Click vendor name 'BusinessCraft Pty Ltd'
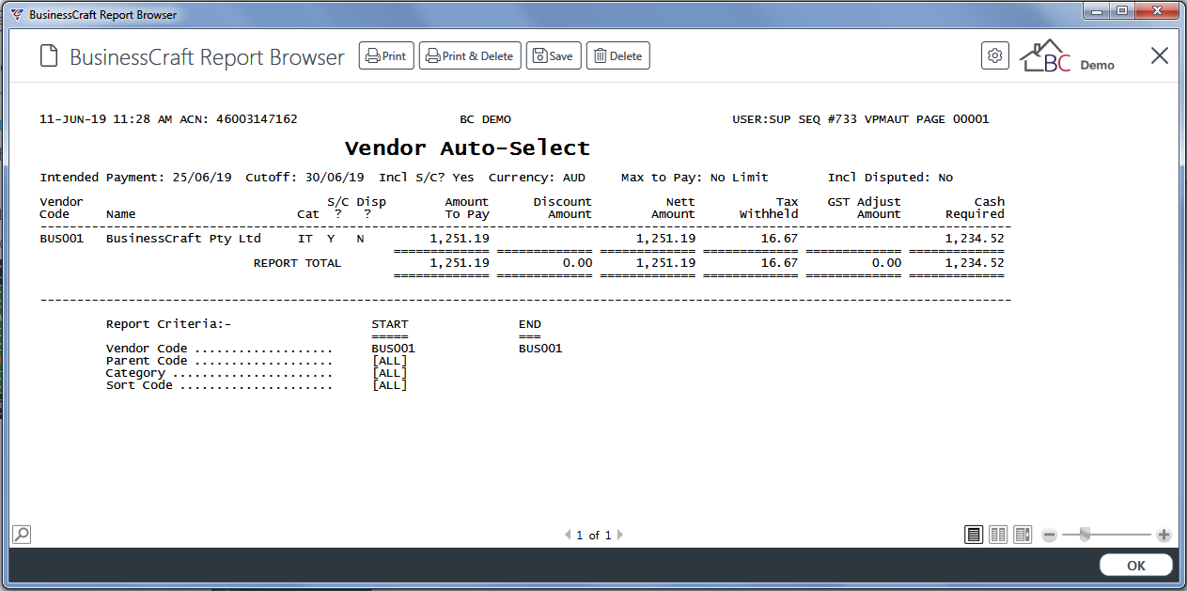This screenshot has height=591, width=1187. coord(183,239)
